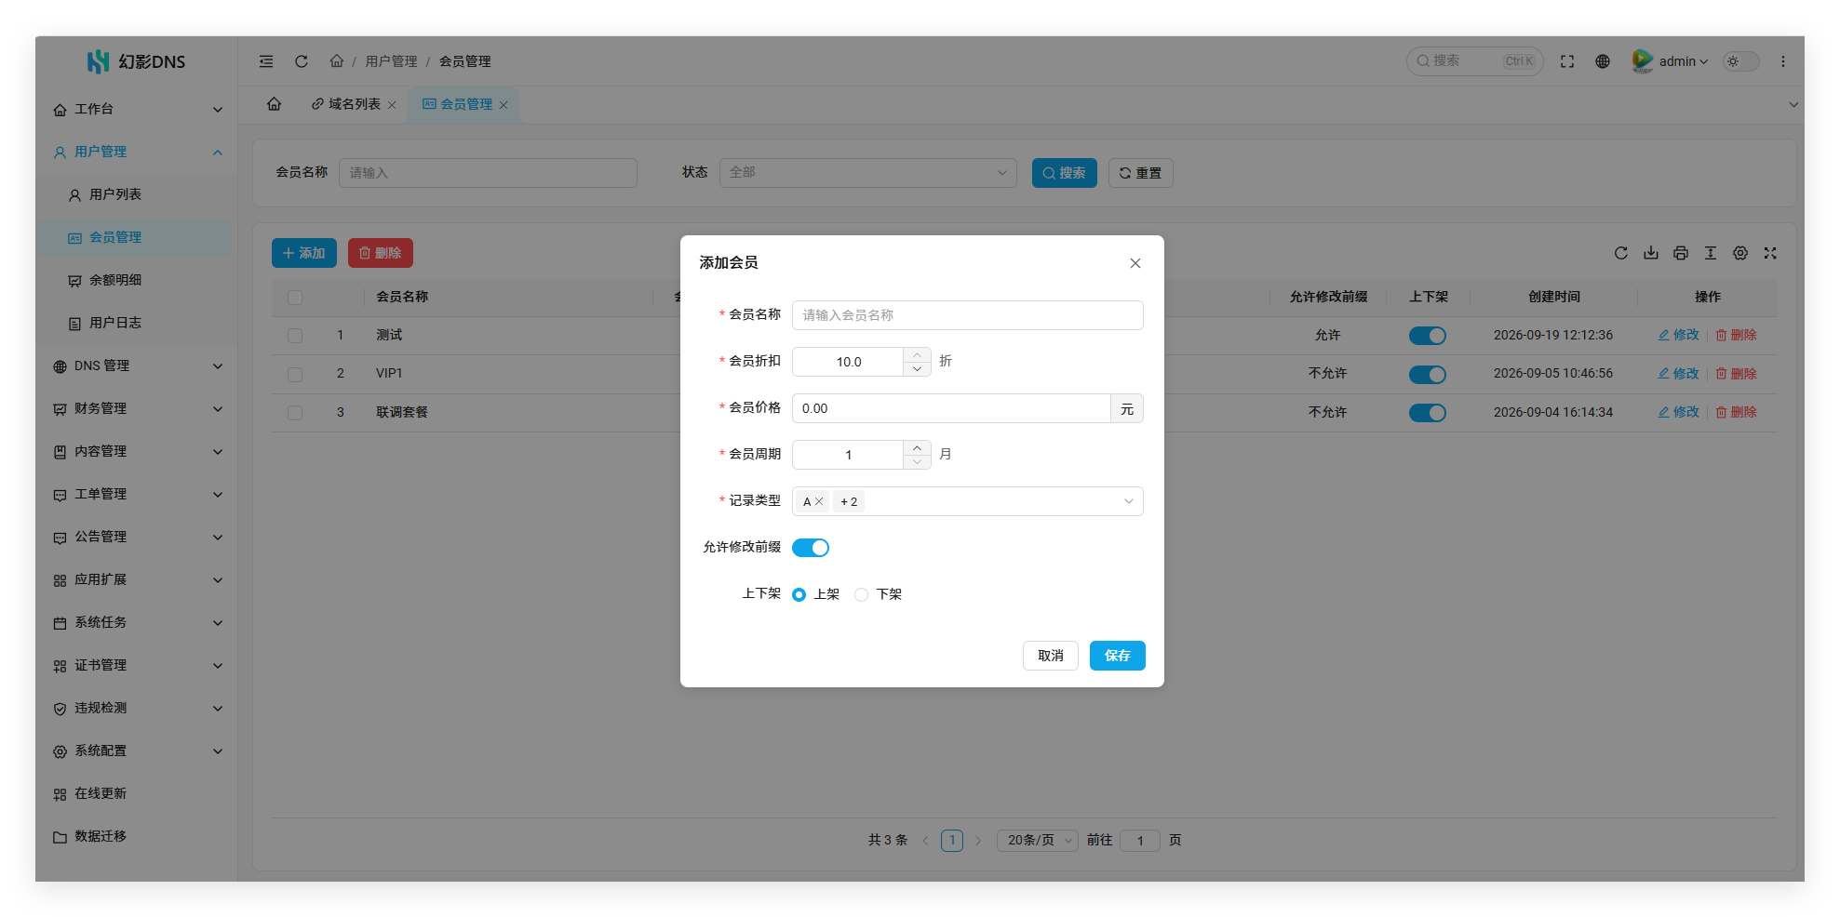Screen dimensions: 1840x917
Task: Click the admin avatar icon
Action: [1642, 61]
